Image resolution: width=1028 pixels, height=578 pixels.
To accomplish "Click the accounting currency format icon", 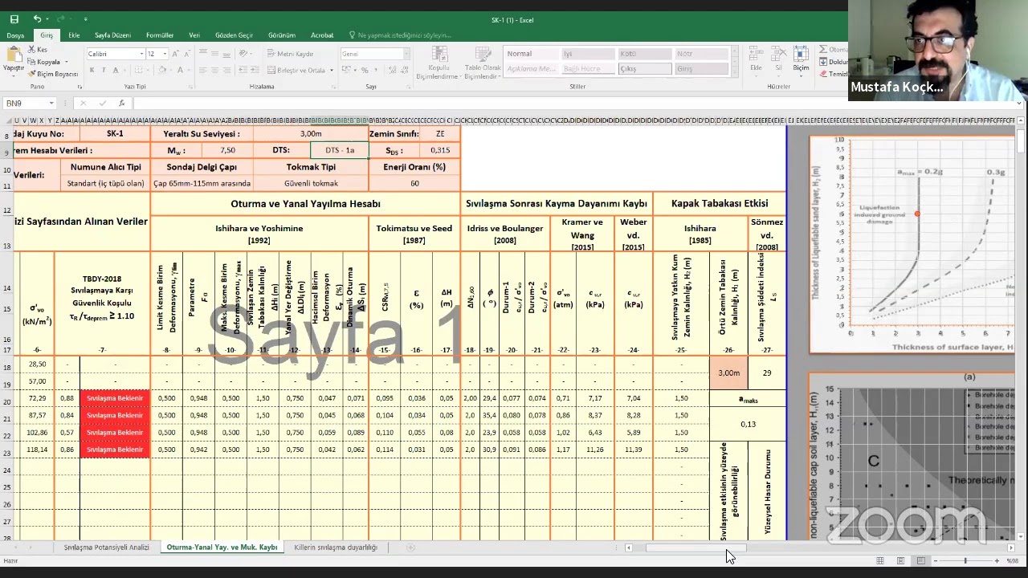I will coord(348,70).
